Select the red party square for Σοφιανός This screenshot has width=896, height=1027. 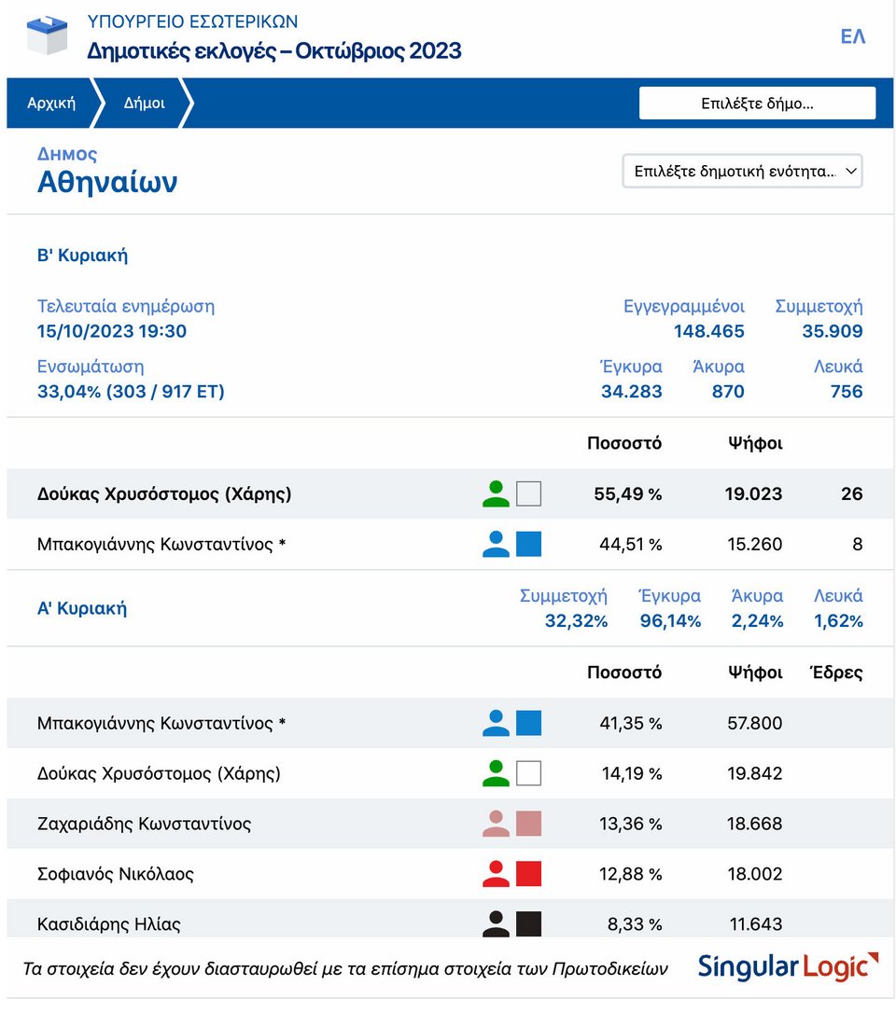coord(529,874)
